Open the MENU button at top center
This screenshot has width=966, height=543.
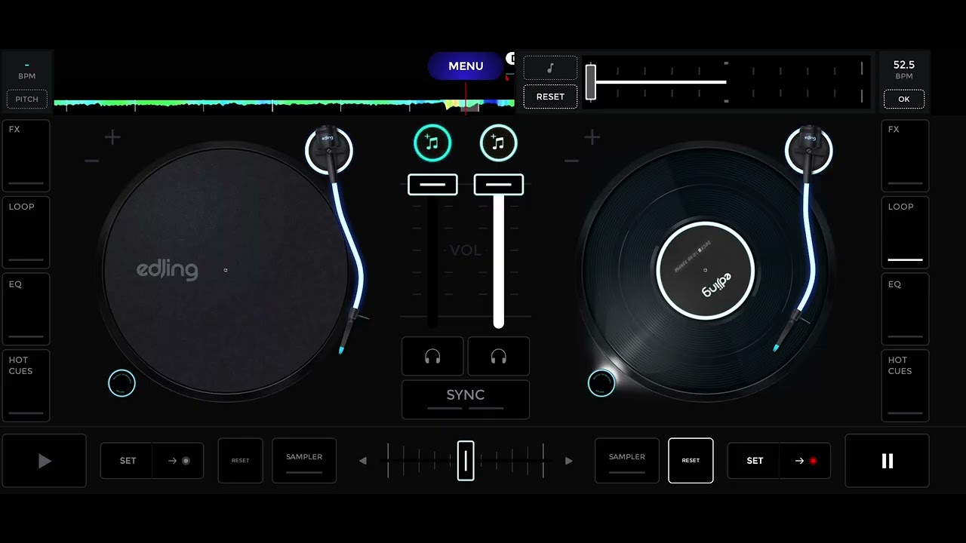466,66
